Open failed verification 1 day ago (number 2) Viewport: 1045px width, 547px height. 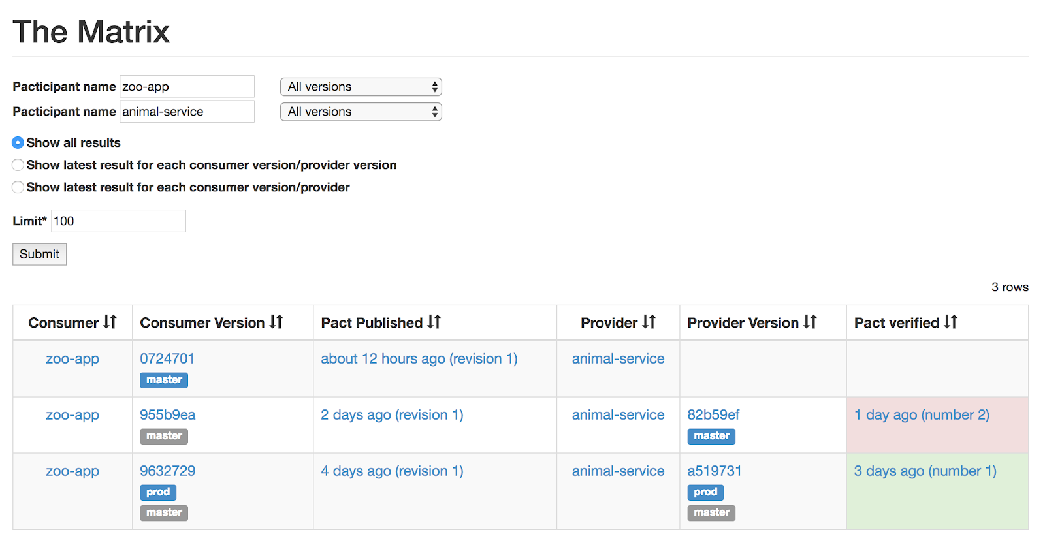(922, 415)
